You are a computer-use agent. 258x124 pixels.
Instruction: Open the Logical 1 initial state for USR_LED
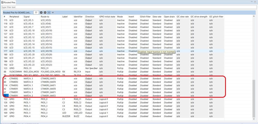pyautogui.click(x=104, y=113)
